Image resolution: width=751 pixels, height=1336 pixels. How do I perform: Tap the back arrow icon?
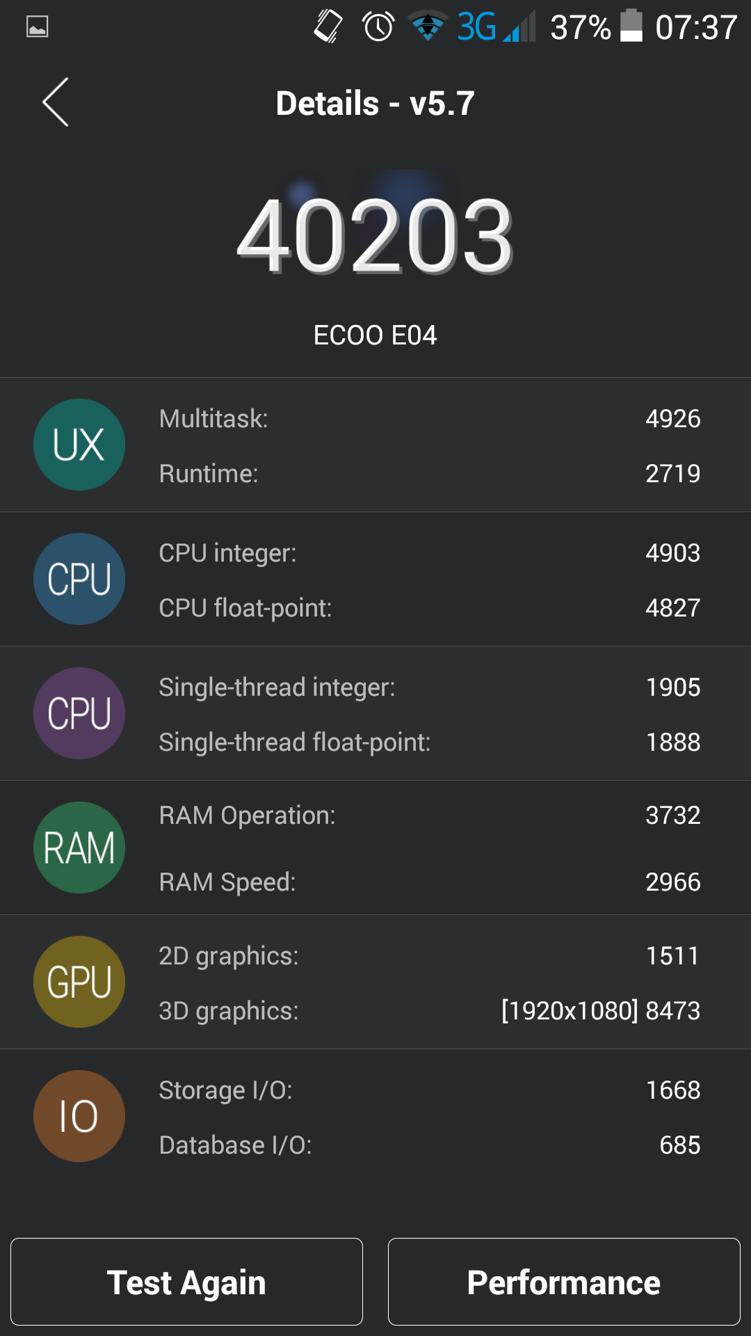click(56, 102)
